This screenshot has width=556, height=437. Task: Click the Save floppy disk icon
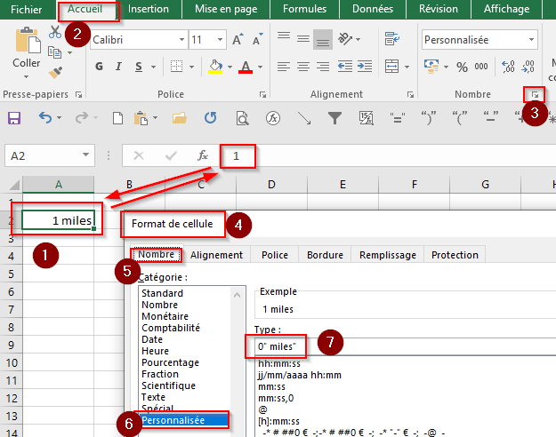[14, 118]
